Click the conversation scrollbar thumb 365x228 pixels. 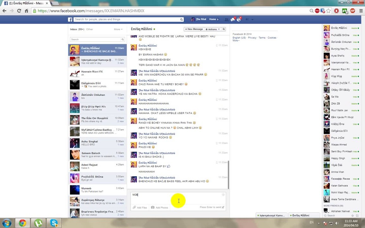228,174
